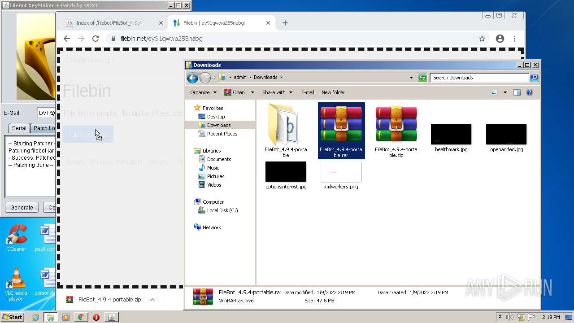The height and width of the screenshot is (323, 574).
Task: Switch to Serial tab in KeyMaker
Action: [x=19, y=128]
